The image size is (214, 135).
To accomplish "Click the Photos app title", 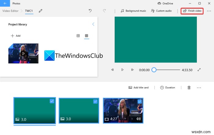I will (16, 3).
